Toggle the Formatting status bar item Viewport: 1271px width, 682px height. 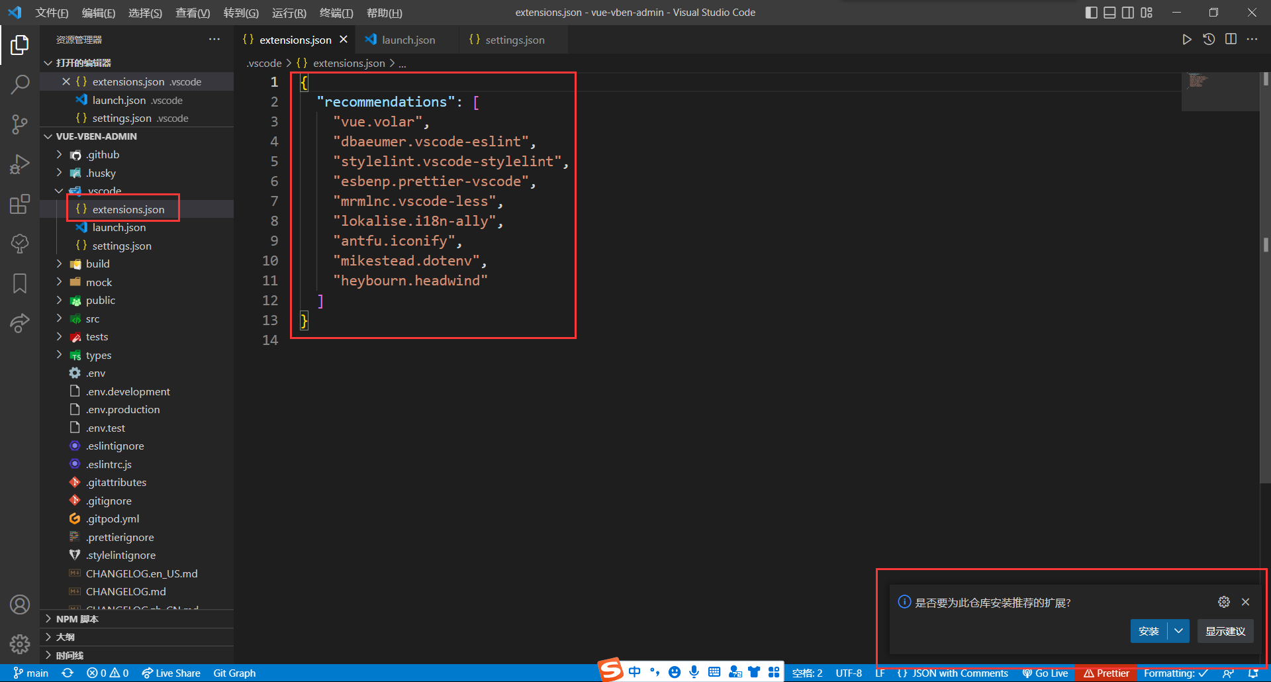coord(1176,673)
